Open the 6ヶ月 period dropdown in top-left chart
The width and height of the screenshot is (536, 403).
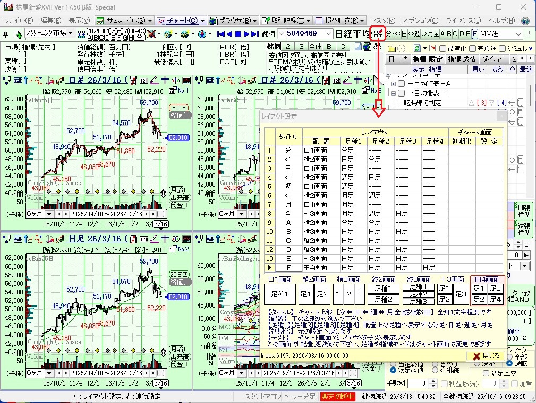point(49,214)
